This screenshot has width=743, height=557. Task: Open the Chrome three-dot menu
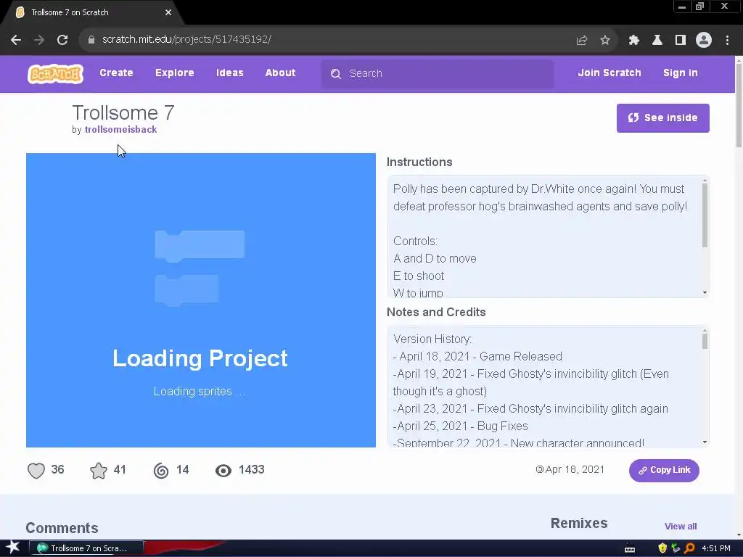(727, 41)
